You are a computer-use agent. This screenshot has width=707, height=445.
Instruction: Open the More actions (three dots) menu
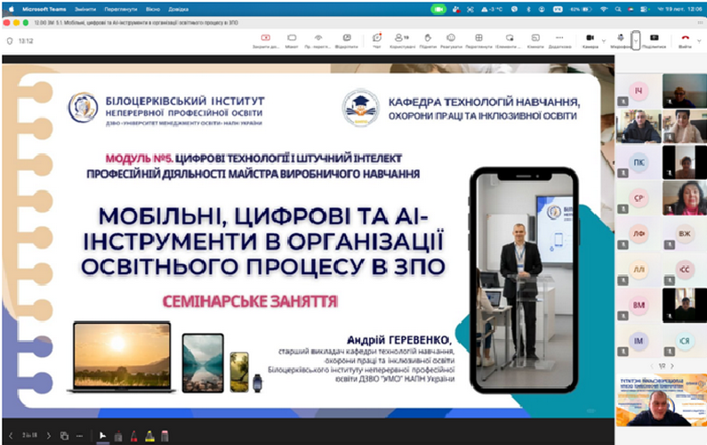click(x=559, y=39)
